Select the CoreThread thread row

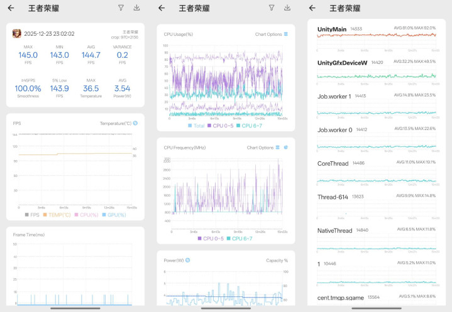pyautogui.click(x=376, y=172)
